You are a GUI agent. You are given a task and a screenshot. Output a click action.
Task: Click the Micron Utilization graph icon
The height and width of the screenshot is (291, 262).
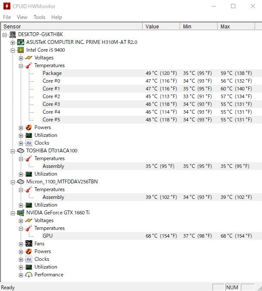29,205
